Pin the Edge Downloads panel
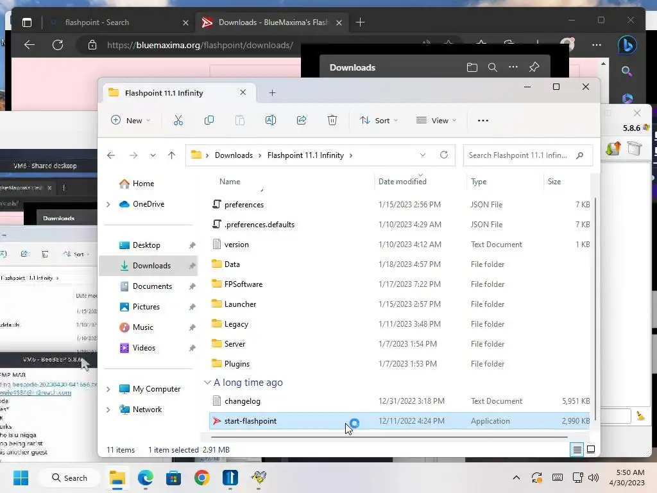This screenshot has width=657, height=493. tap(534, 67)
